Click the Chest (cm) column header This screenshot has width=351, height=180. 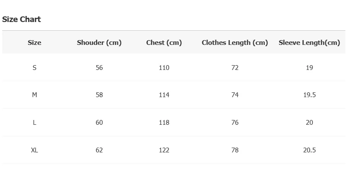point(164,43)
